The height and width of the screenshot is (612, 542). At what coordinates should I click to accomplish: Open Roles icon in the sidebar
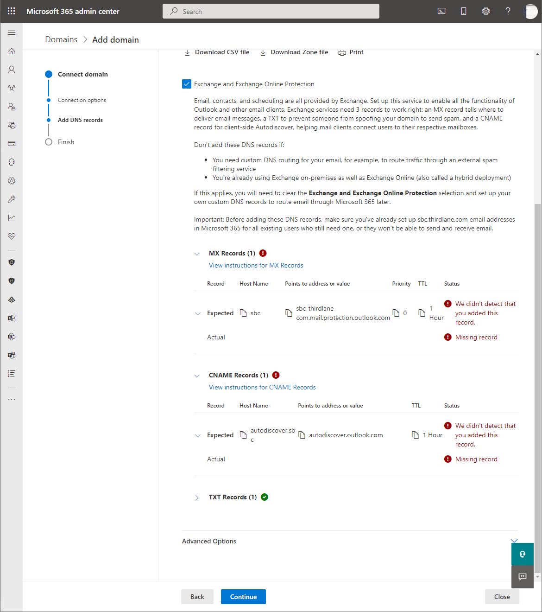(12, 107)
